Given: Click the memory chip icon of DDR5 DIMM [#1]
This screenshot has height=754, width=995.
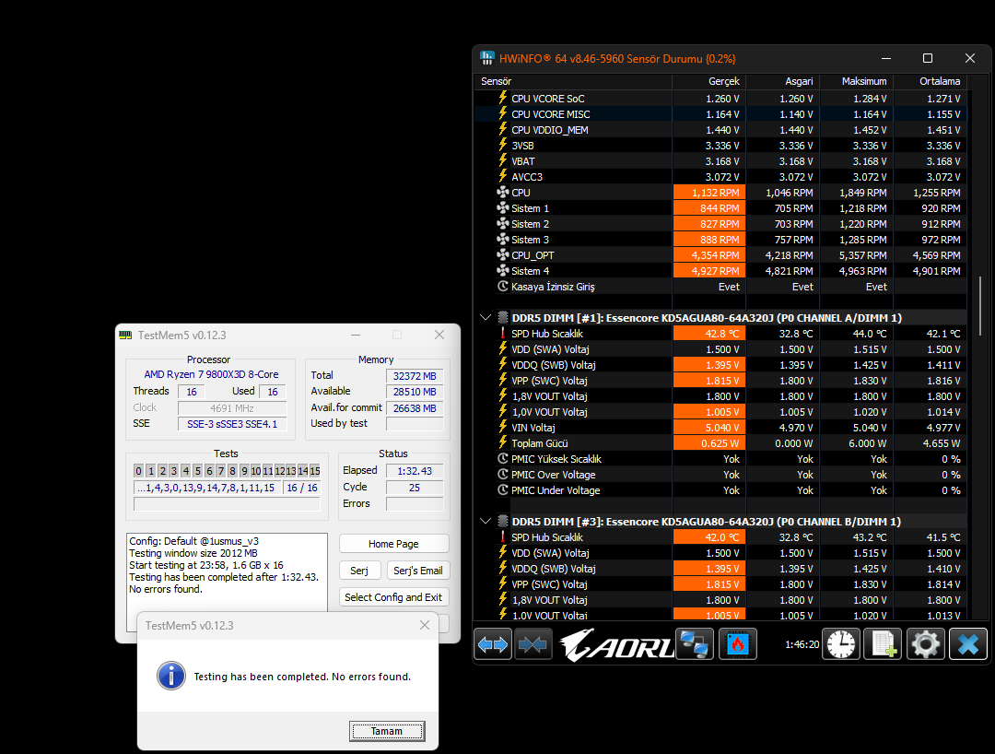Looking at the screenshot, I should 503,317.
